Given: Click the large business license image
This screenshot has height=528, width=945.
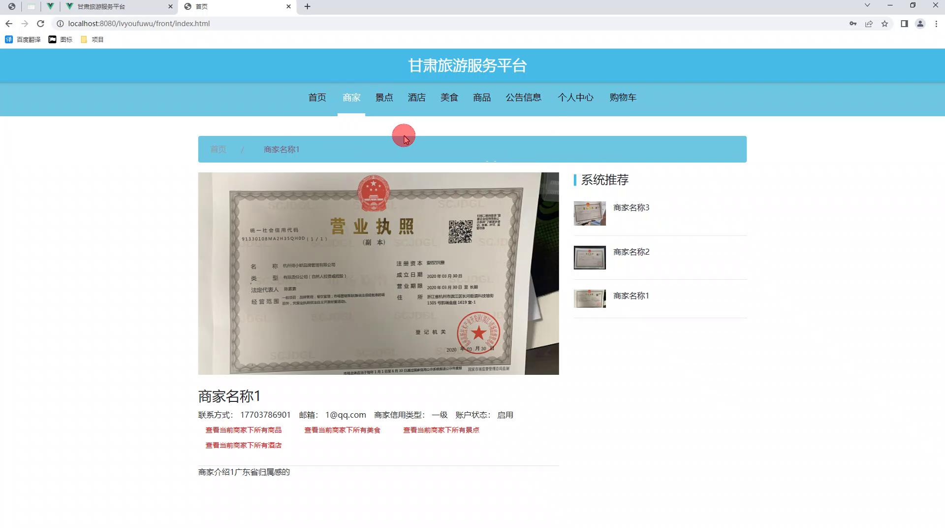Looking at the screenshot, I should (378, 273).
